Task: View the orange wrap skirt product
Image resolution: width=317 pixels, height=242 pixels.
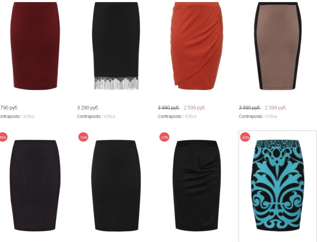Action: coord(197,46)
